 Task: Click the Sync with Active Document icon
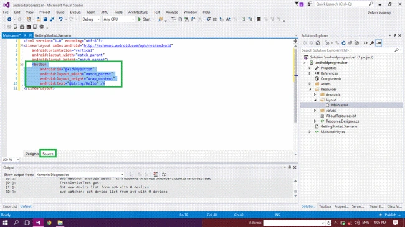[x=337, y=43]
